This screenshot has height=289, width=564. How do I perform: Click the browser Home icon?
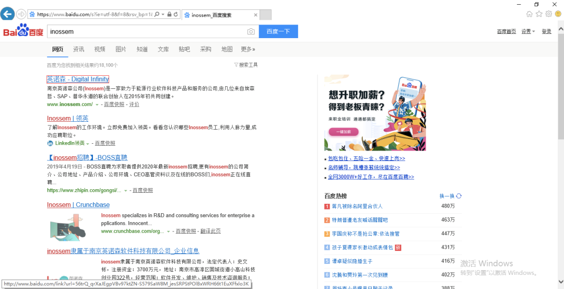(529, 14)
